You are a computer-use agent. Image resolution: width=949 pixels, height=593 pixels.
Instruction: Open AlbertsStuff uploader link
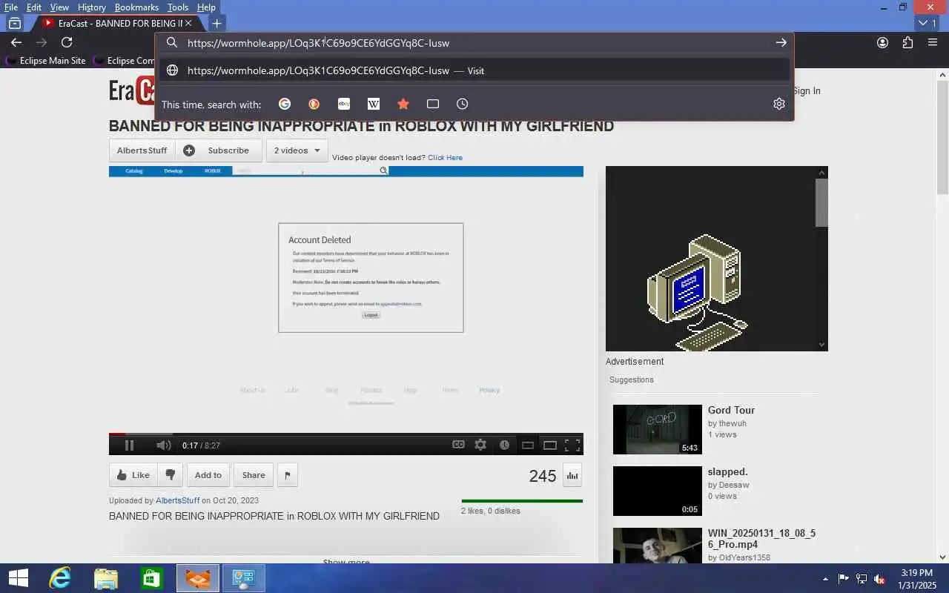pyautogui.click(x=177, y=500)
